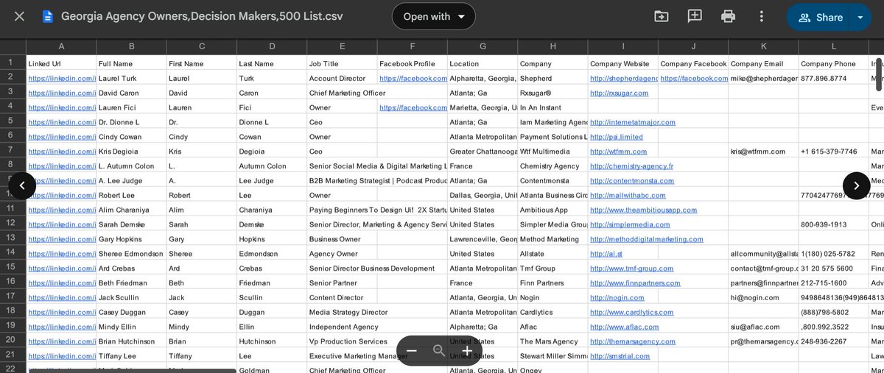Viewport: 884px width, 373px height.
Task: Click the 'Sheree Edmondson' full name cell
Action: click(x=131, y=254)
